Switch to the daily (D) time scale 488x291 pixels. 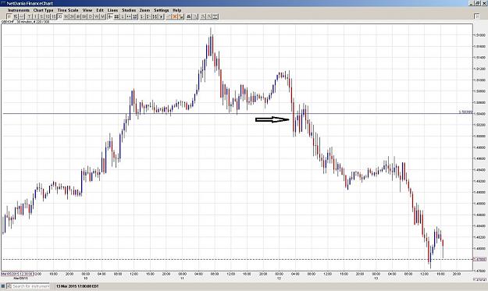point(91,16)
